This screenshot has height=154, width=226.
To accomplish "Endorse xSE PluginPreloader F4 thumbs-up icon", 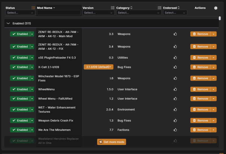I will pyautogui.click(x=175, y=58).
